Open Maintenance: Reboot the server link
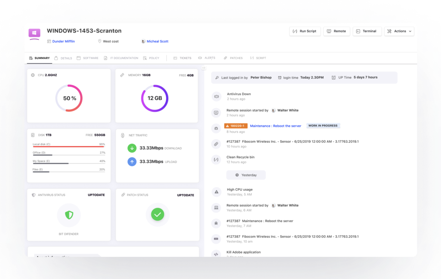This screenshot has width=441, height=279. click(x=276, y=126)
